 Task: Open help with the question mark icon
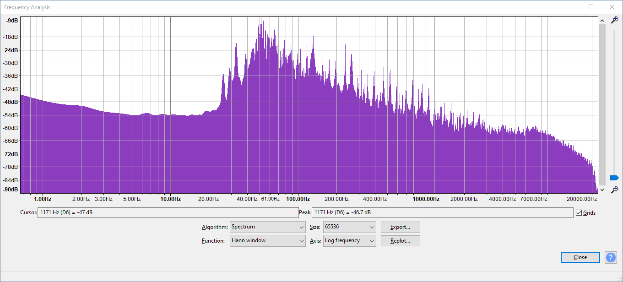point(611,257)
